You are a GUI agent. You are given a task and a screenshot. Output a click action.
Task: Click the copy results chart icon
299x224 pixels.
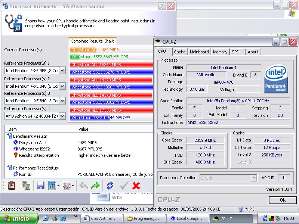tap(26, 185)
